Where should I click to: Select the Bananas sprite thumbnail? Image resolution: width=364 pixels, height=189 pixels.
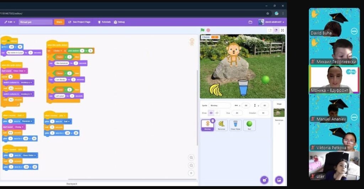pyautogui.click(x=221, y=126)
